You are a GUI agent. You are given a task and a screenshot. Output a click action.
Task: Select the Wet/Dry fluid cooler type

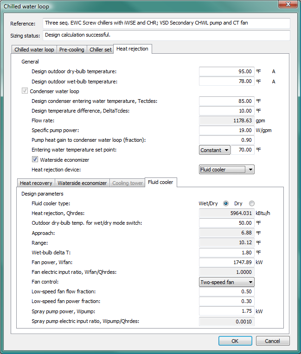coord(226,203)
